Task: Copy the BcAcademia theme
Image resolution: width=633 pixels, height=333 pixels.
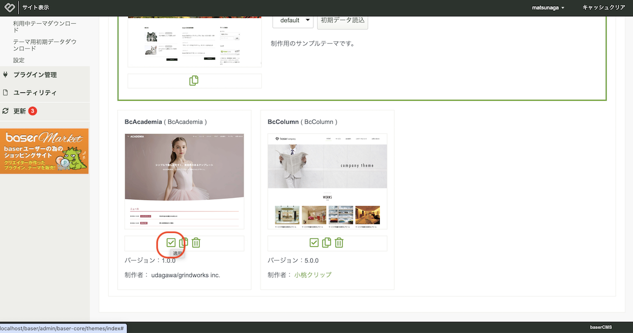Action: coord(183,243)
